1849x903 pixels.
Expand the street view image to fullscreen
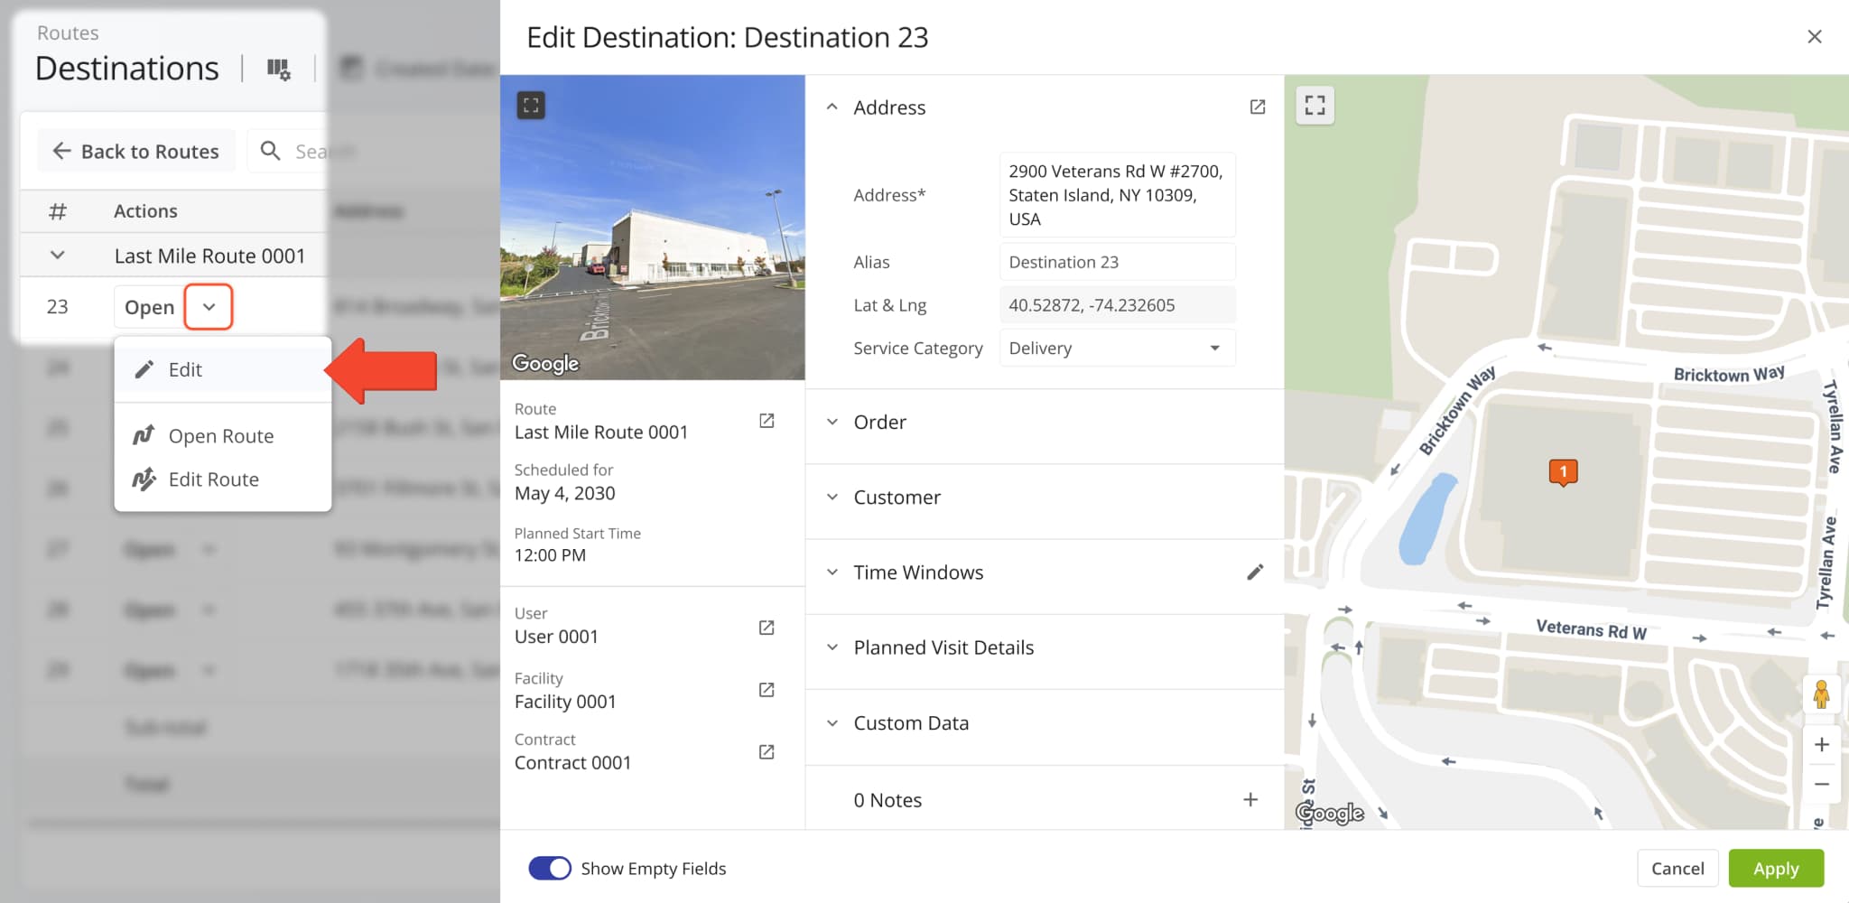pyautogui.click(x=531, y=105)
